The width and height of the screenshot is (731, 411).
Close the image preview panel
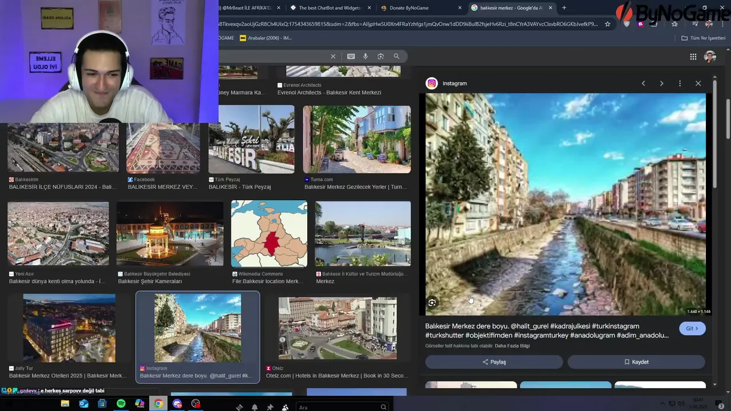pos(698,83)
